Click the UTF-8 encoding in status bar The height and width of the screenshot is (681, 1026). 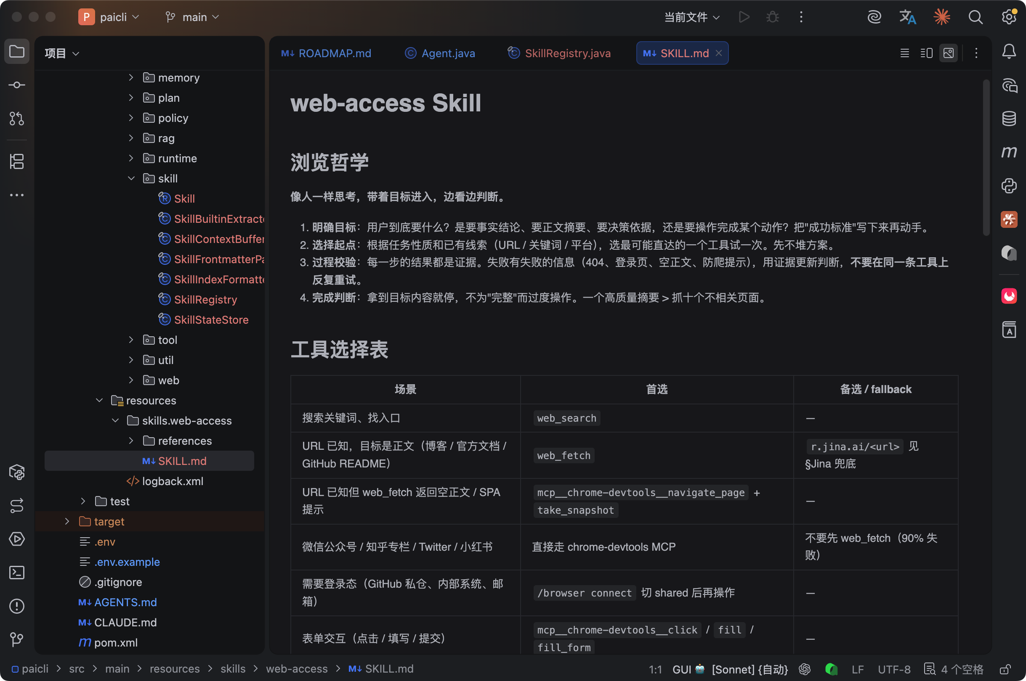(x=894, y=669)
